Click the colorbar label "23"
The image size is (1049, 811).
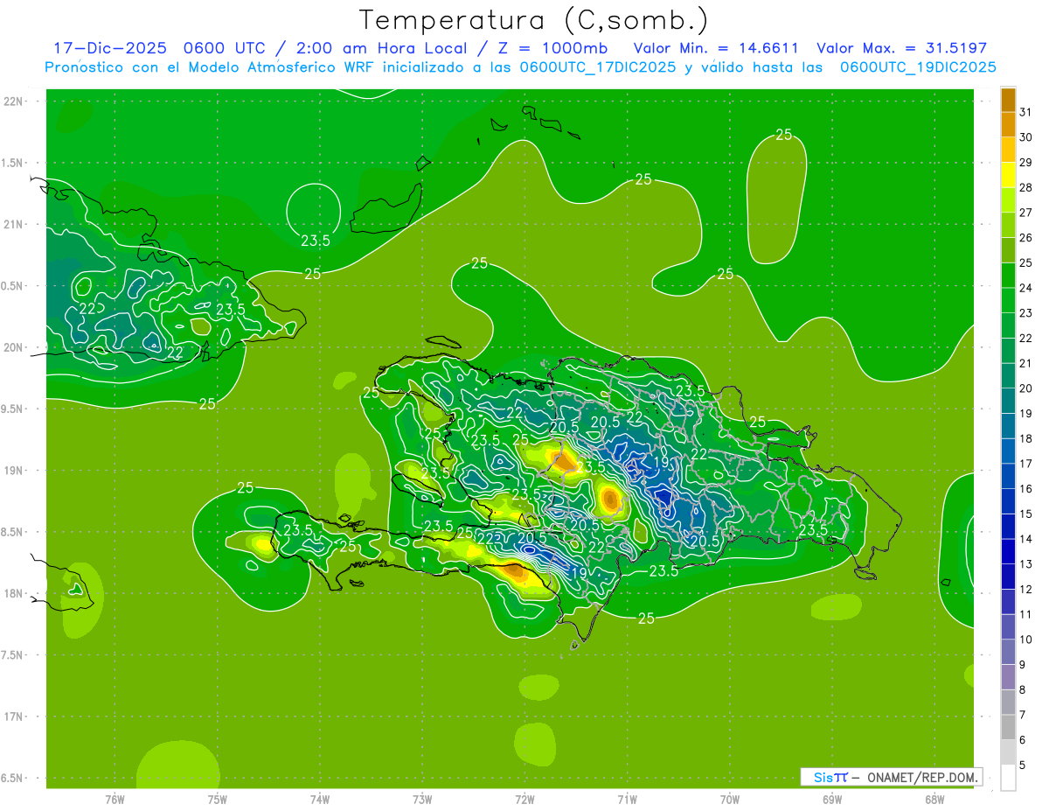click(1026, 313)
